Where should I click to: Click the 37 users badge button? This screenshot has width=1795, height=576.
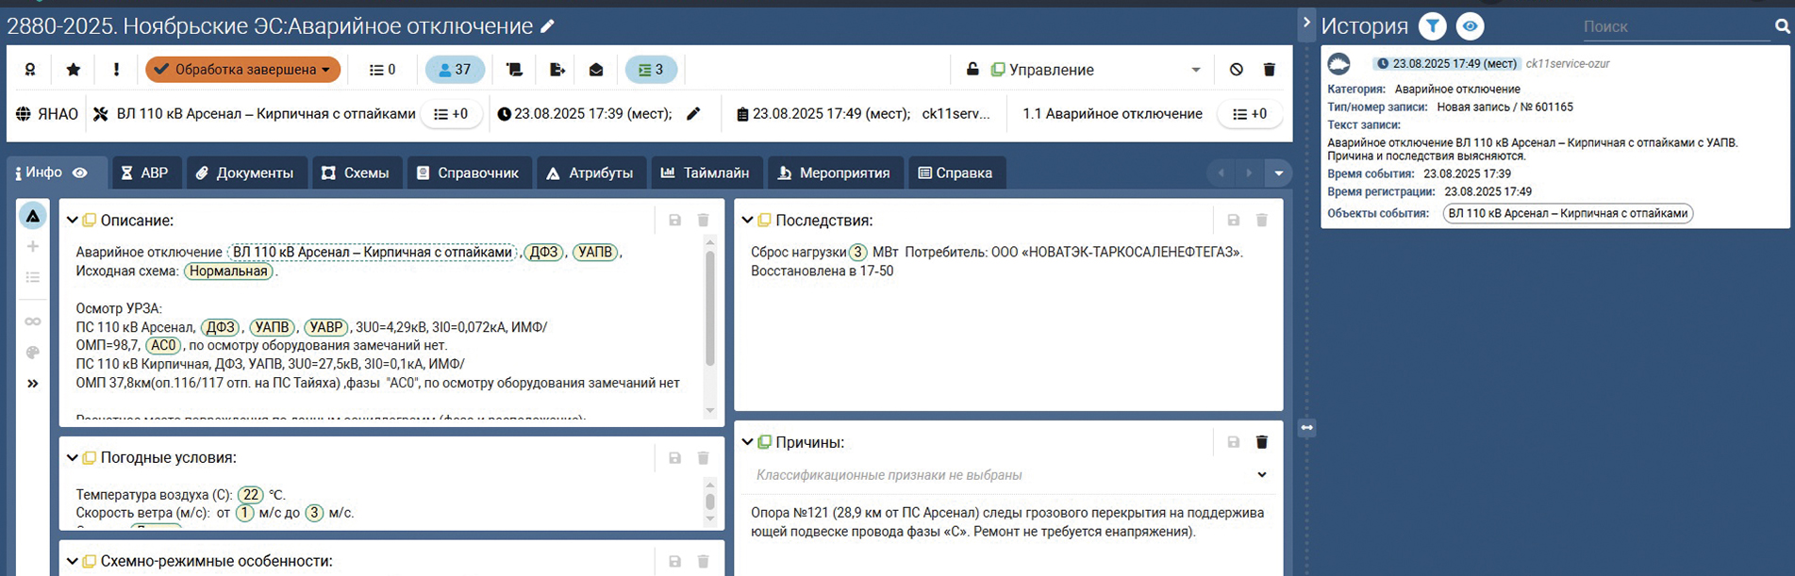455,70
